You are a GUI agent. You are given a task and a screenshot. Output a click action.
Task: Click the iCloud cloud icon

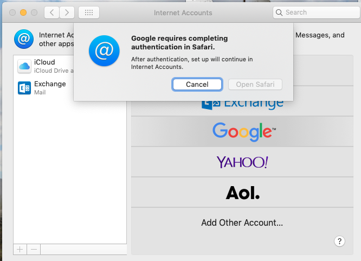point(24,66)
